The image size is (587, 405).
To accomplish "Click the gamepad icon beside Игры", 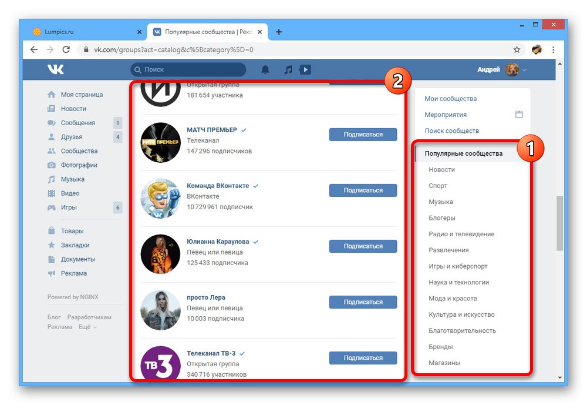I will point(51,207).
